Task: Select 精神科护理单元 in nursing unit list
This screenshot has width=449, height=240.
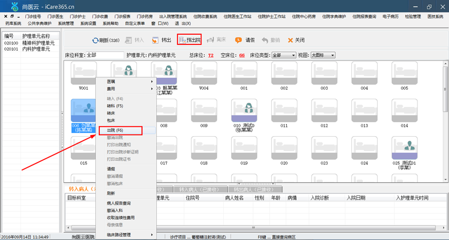Action: click(x=38, y=43)
